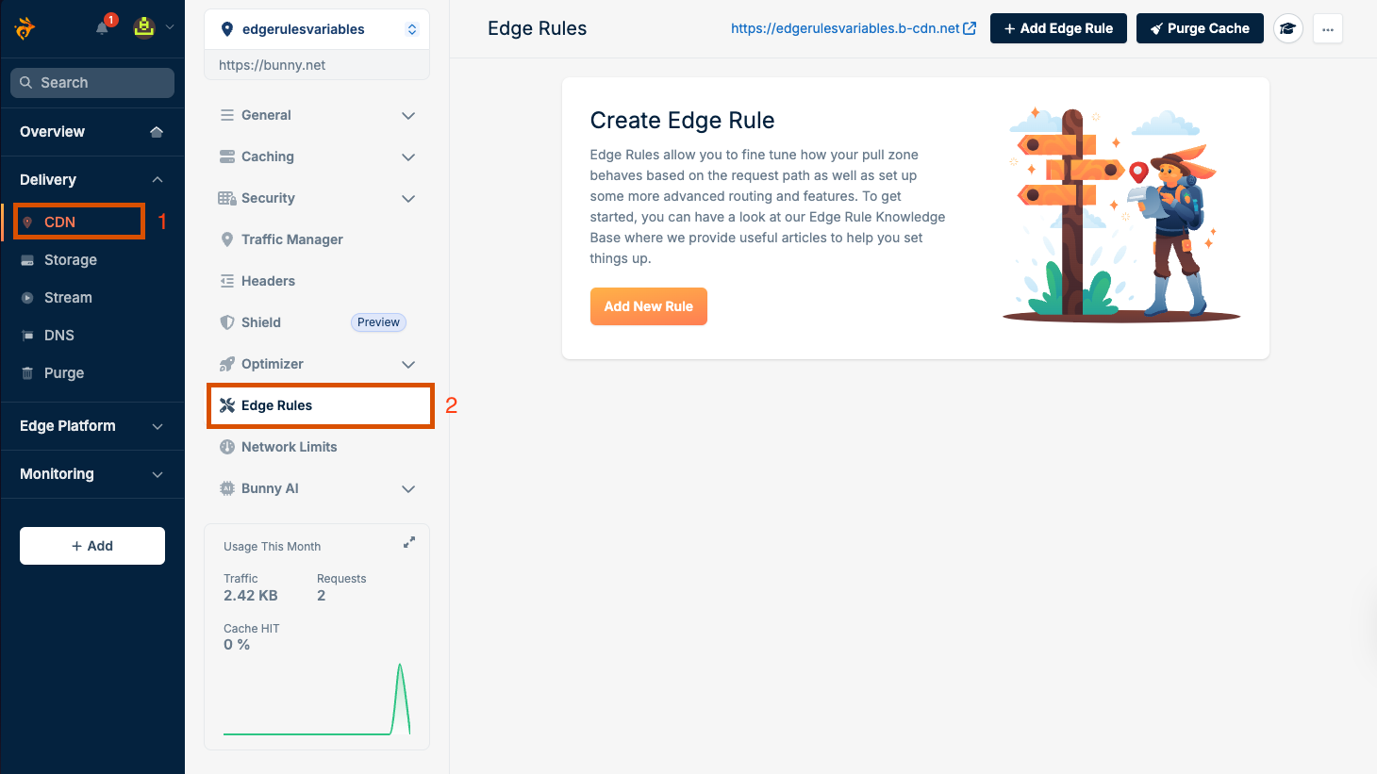Click the Overview home icon
Viewport: 1377px width, 774px height.
[157, 132]
